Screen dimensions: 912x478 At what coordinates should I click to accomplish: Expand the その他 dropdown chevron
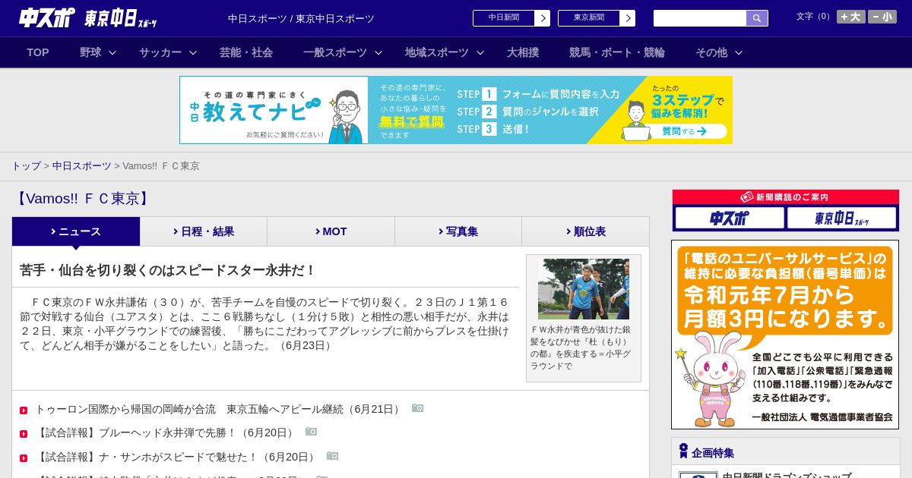738,53
